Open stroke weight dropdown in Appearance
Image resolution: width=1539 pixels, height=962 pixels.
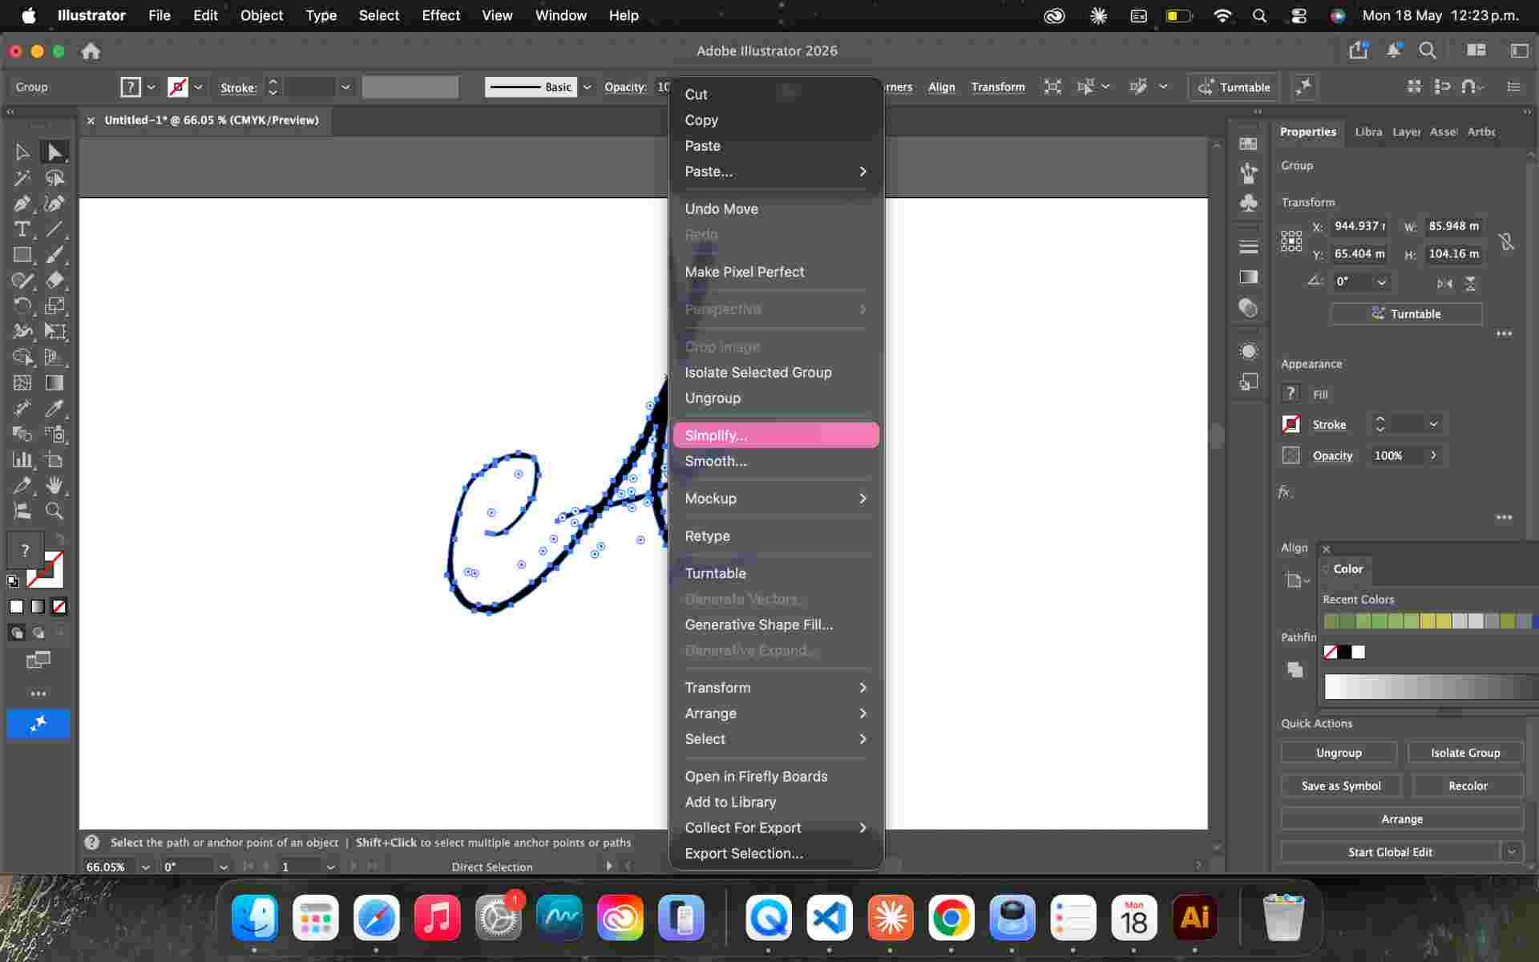point(1433,424)
